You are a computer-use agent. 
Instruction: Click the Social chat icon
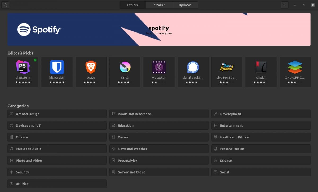coord(215,172)
